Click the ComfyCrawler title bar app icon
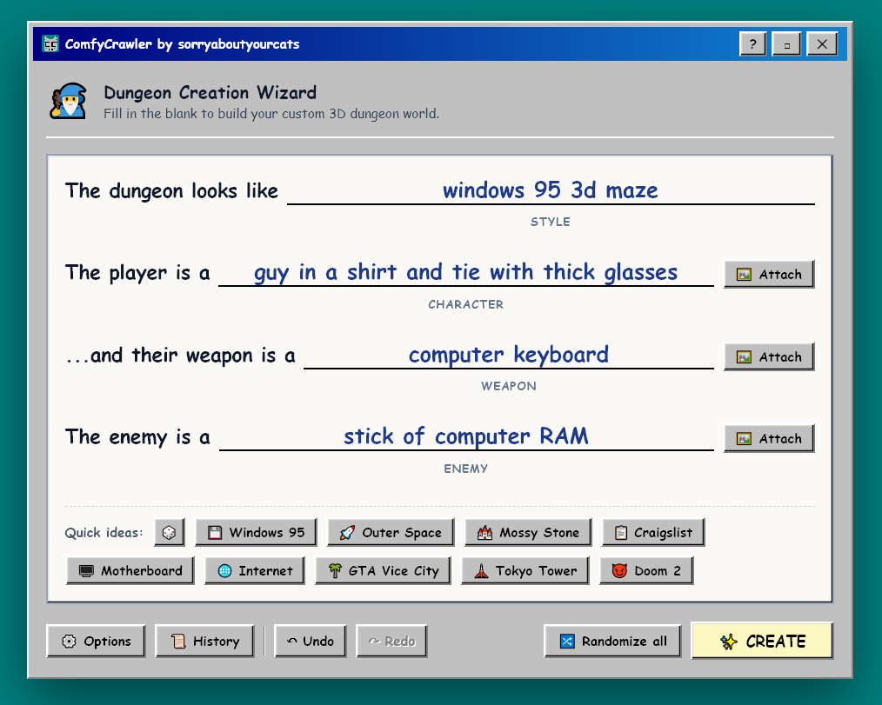Viewport: 882px width, 705px height. (50, 43)
